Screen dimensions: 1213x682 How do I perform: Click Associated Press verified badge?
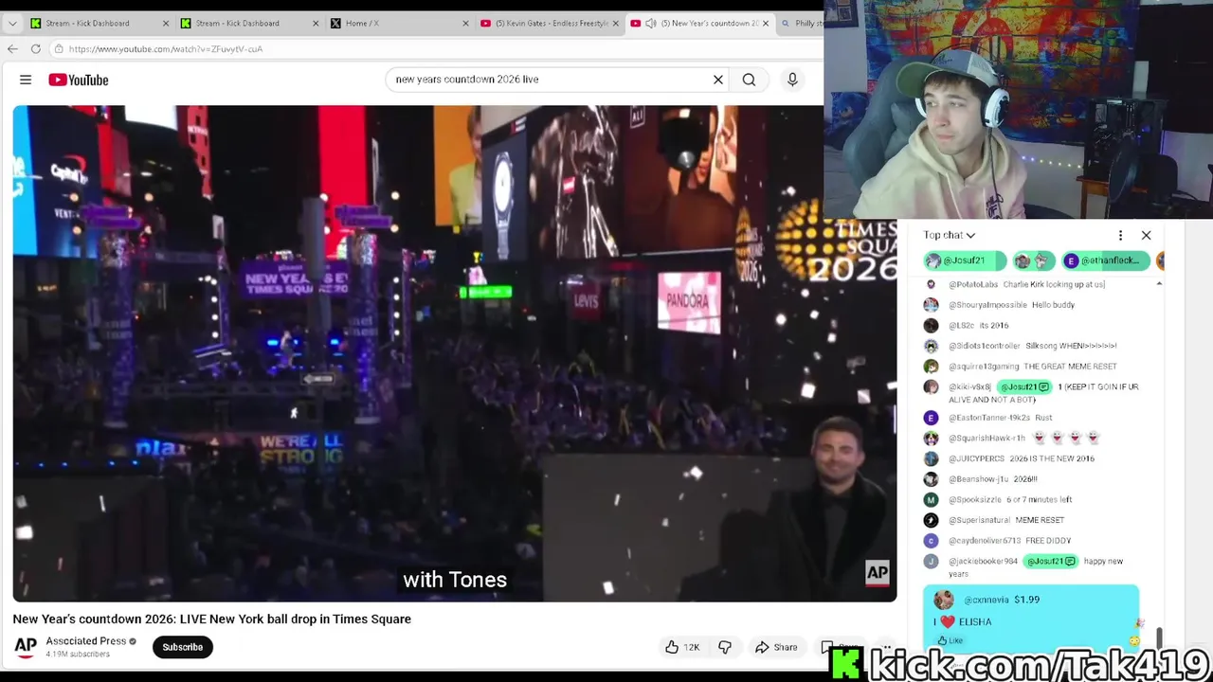click(x=133, y=641)
